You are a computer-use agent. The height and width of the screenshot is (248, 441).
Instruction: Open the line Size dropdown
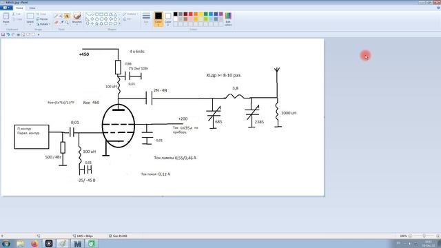coord(146,19)
